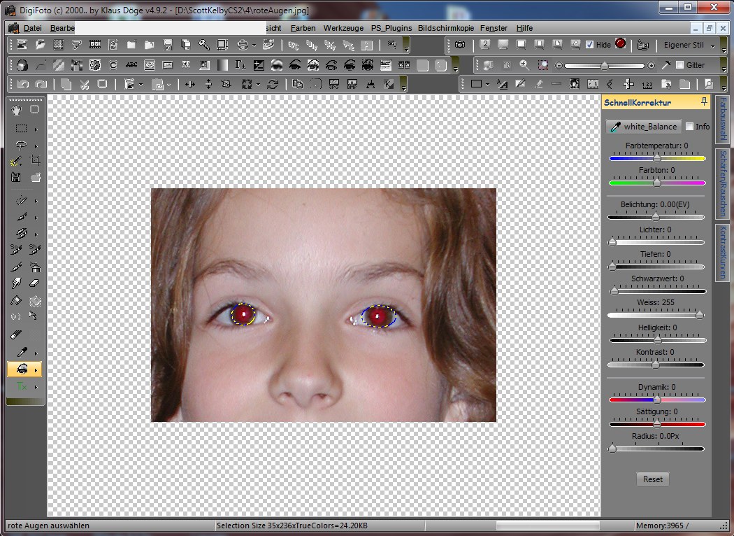Screen dimensions: 734x536
Task: Choose the crop tool
Action: 35,160
